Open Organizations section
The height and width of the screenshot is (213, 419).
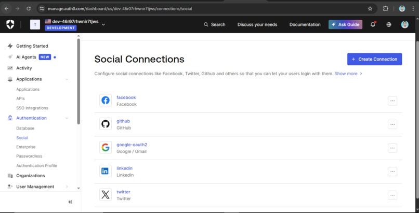coord(31,176)
